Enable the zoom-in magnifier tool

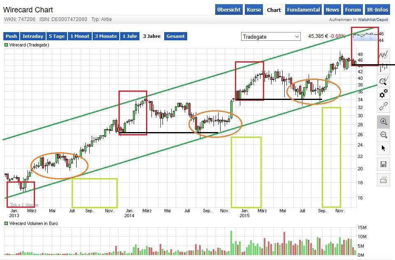click(383, 122)
